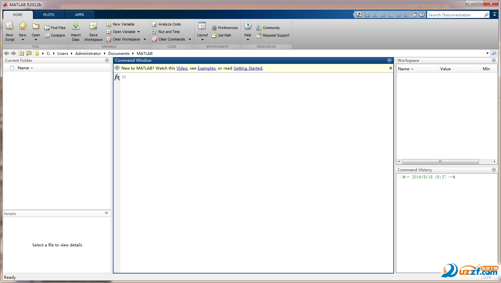
Task: Click the New Script icon
Action: 10,26
